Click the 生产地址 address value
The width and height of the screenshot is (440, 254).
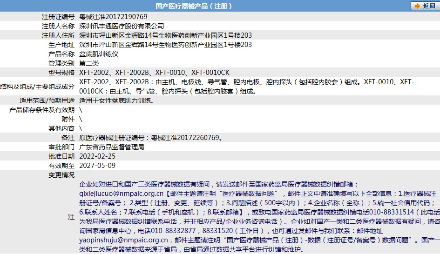click(x=166, y=45)
